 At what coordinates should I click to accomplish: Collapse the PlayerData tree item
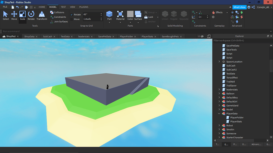point(219,113)
